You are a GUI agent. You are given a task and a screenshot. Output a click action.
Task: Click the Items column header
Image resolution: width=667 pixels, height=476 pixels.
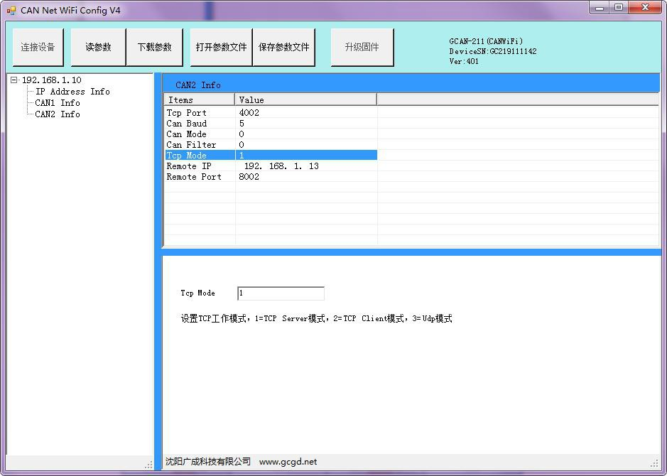[x=199, y=100]
